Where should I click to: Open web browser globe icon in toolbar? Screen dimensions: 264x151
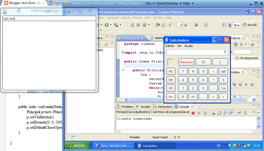coord(196,25)
